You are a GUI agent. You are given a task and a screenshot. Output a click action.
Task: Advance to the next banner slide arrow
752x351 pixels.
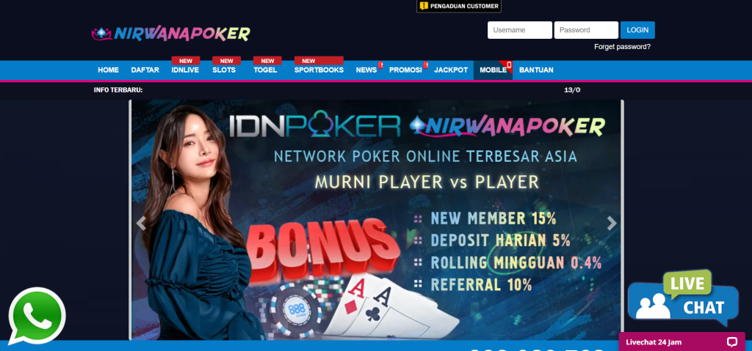(612, 223)
